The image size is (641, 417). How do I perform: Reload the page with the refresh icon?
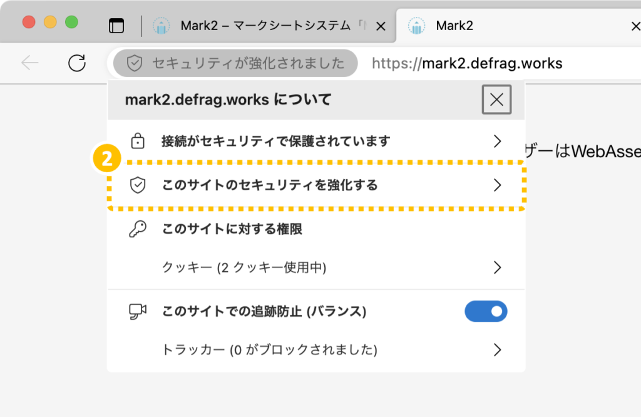point(77,63)
